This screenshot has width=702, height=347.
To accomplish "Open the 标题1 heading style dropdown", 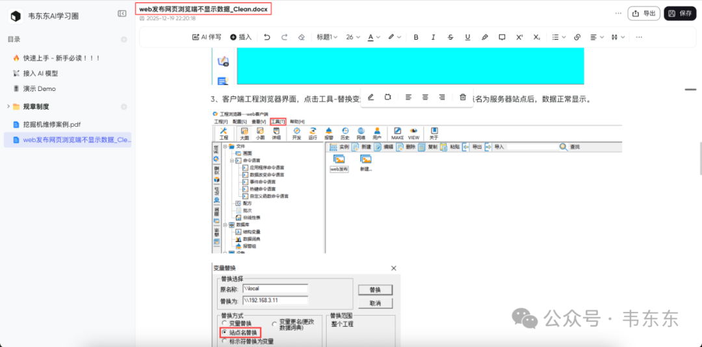I will pyautogui.click(x=327, y=37).
